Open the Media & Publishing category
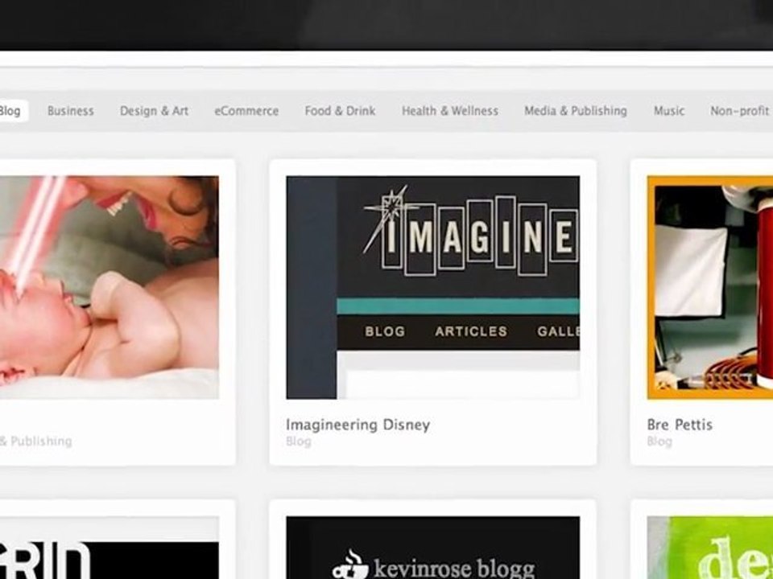Screen dimensions: 773x579 click(x=575, y=111)
